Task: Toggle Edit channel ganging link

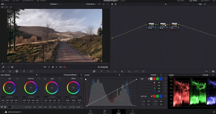Action: (148, 79)
